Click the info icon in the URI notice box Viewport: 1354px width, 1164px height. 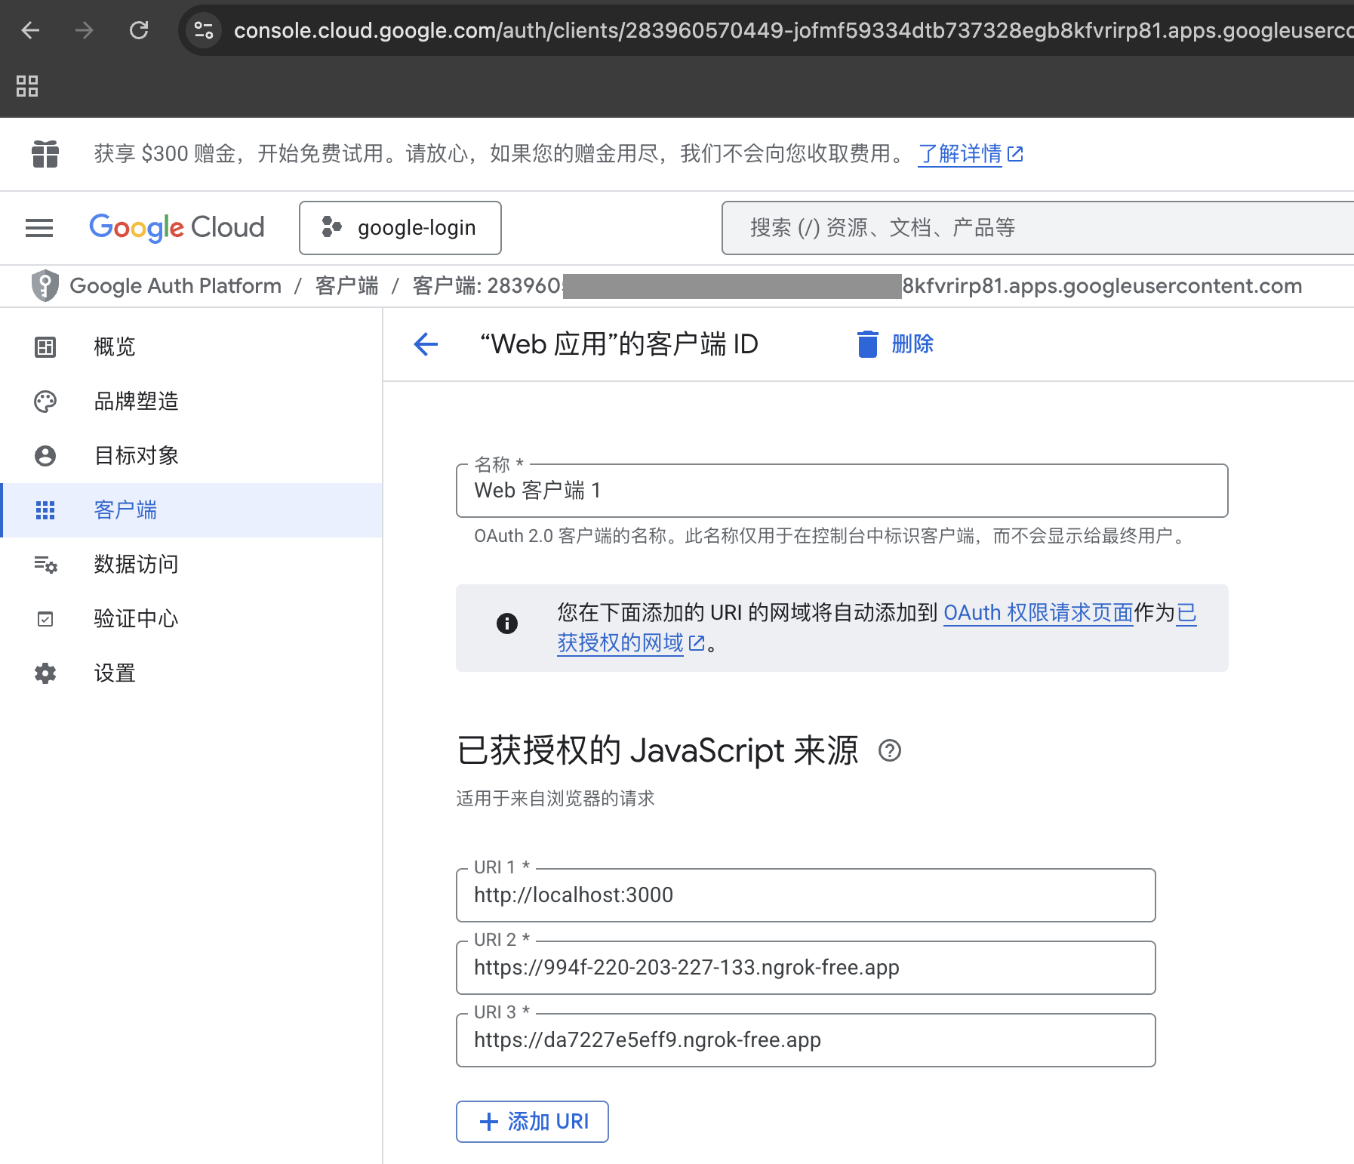[506, 624]
